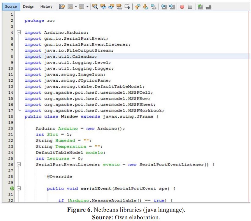Start macro recording with red circle
Screen dimensions: 251x221
coord(182,7)
